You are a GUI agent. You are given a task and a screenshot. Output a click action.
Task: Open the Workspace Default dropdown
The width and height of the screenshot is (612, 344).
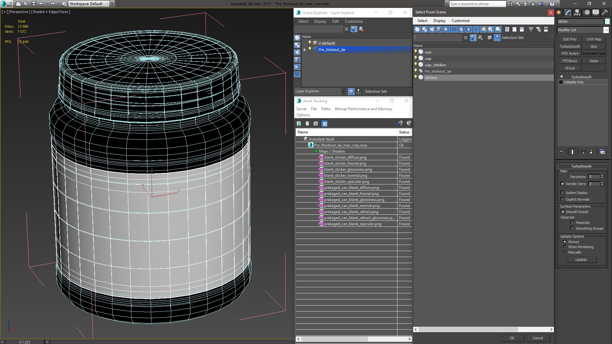point(107,4)
